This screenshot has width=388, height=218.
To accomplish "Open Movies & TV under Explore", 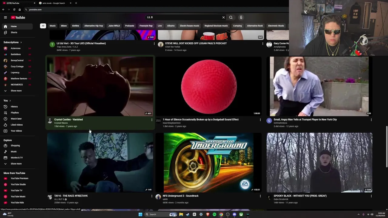I will (18, 157).
